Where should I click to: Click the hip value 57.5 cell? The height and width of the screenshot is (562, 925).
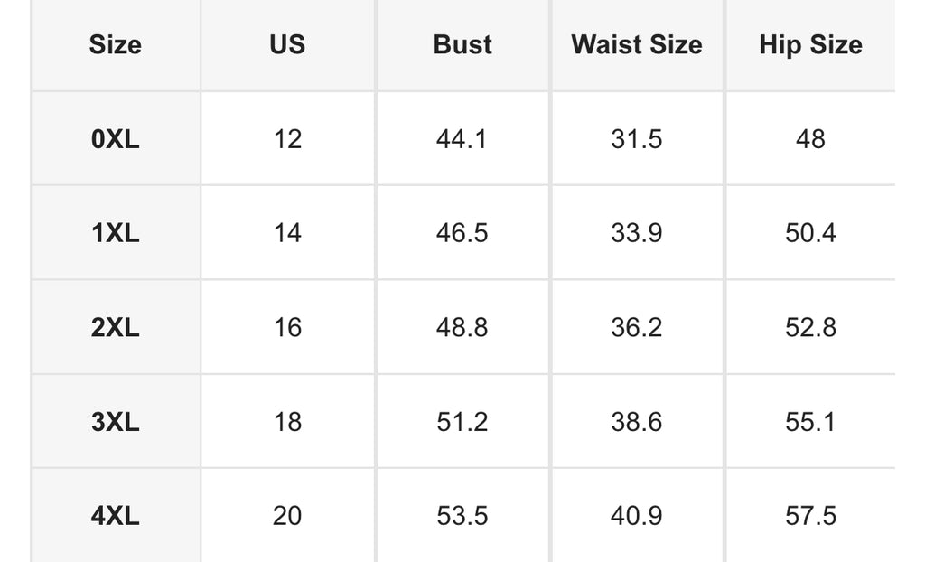tap(810, 515)
